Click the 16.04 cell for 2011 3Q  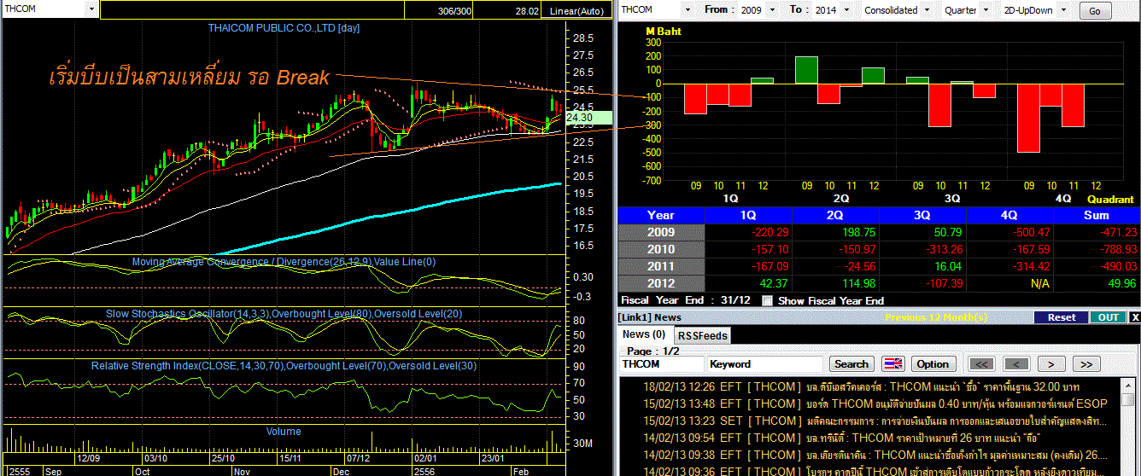click(x=922, y=266)
